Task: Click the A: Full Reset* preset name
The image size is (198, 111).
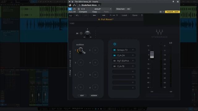Action: click(106, 19)
